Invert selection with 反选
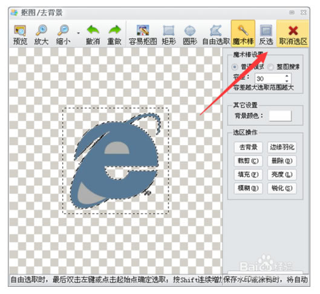 pyautogui.click(x=266, y=35)
